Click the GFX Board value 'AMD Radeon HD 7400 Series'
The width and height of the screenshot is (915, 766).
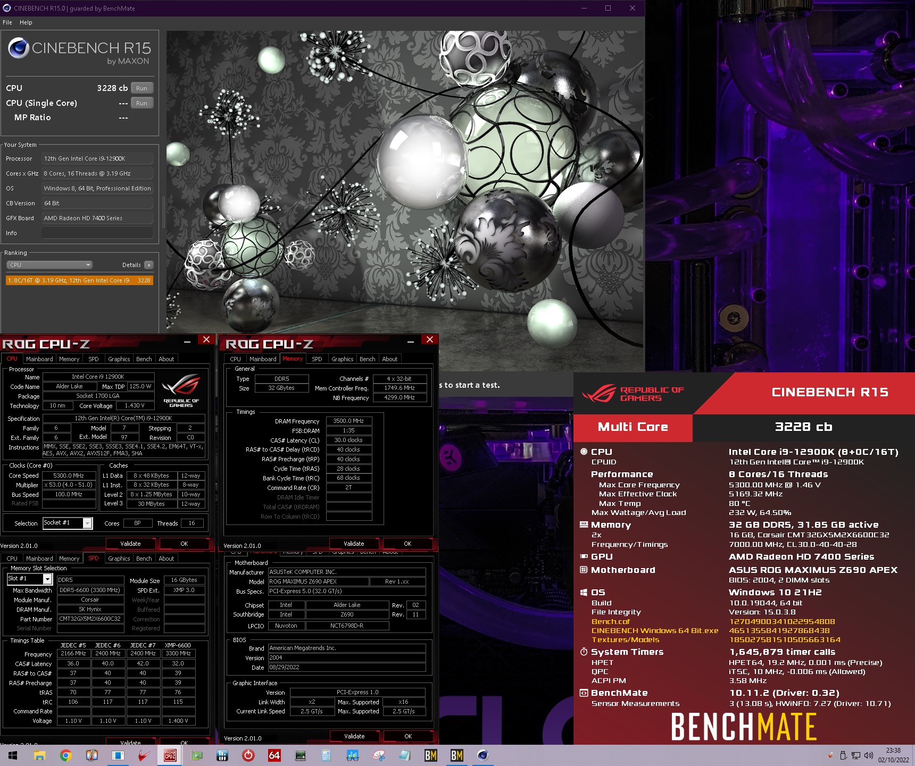point(97,218)
